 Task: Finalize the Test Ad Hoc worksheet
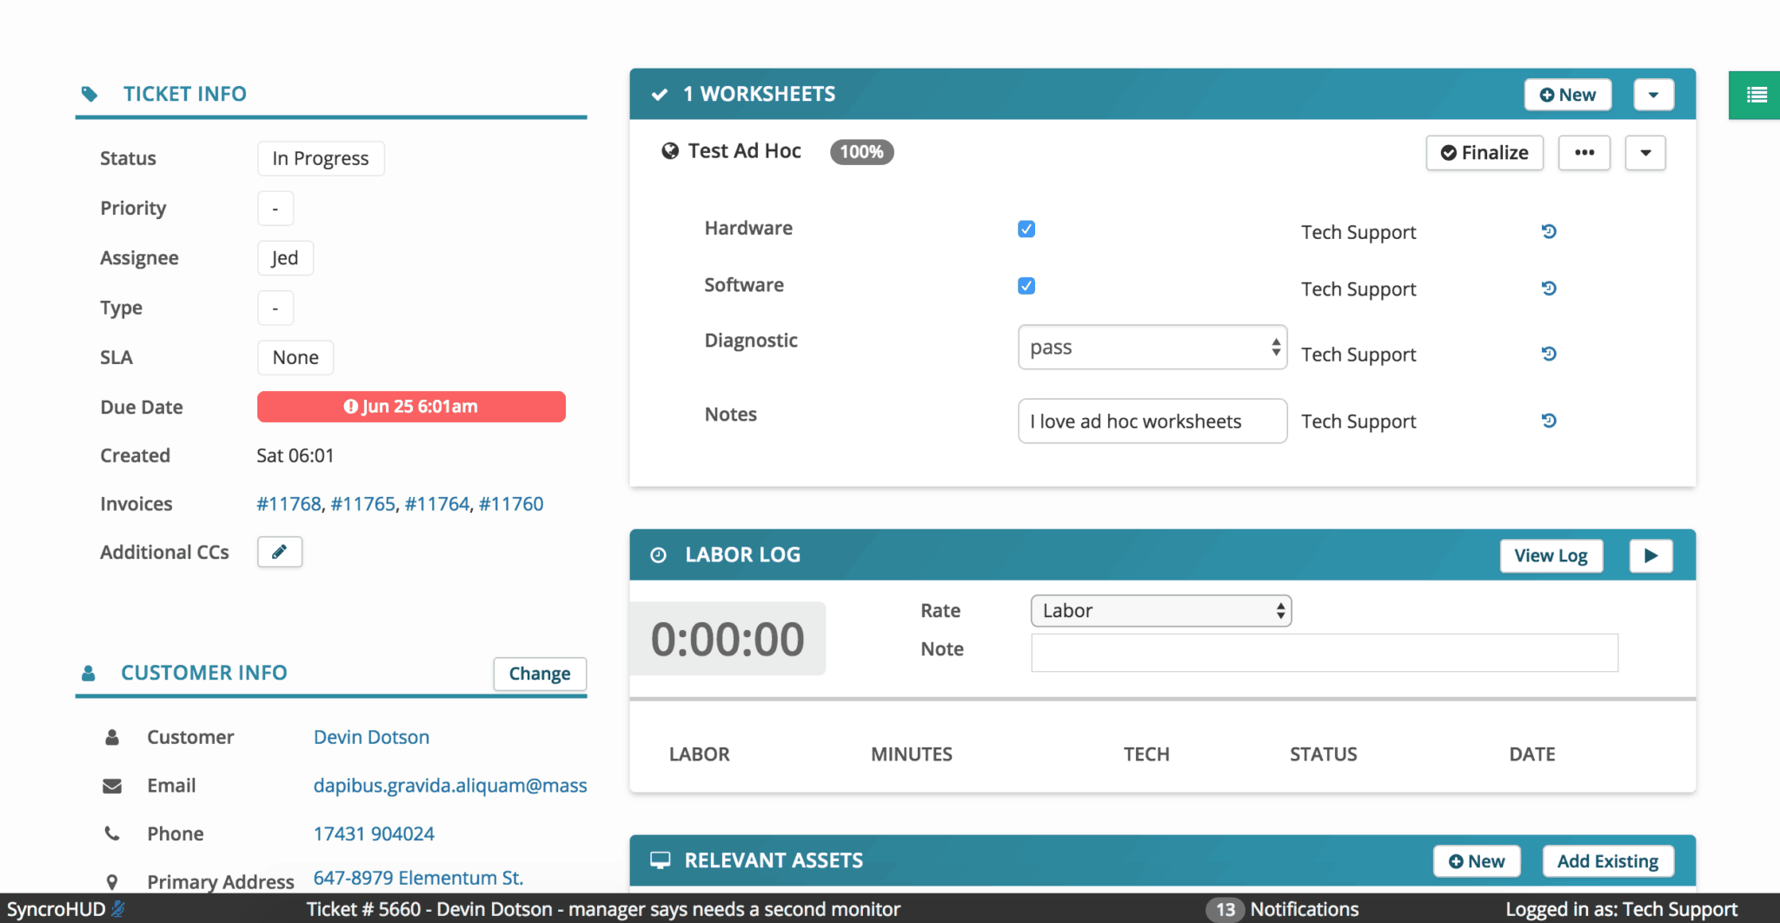pyautogui.click(x=1484, y=152)
